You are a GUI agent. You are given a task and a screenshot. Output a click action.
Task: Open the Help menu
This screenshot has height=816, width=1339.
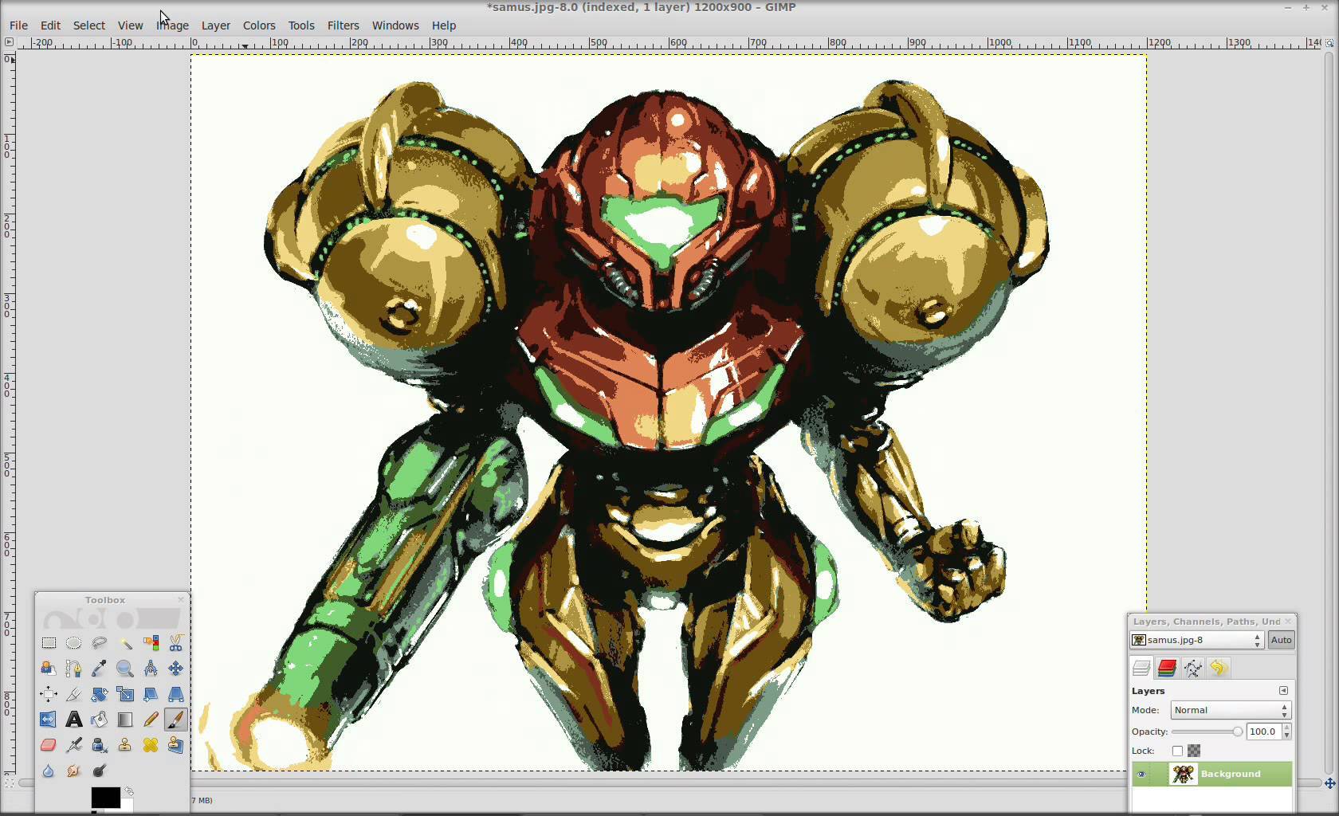click(x=444, y=25)
